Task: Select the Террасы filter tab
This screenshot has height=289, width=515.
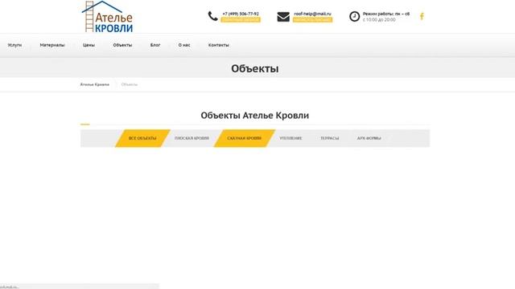Action: click(x=330, y=138)
